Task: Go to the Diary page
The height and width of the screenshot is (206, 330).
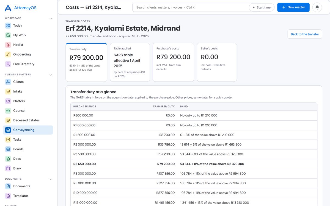Action: (x=28, y=168)
